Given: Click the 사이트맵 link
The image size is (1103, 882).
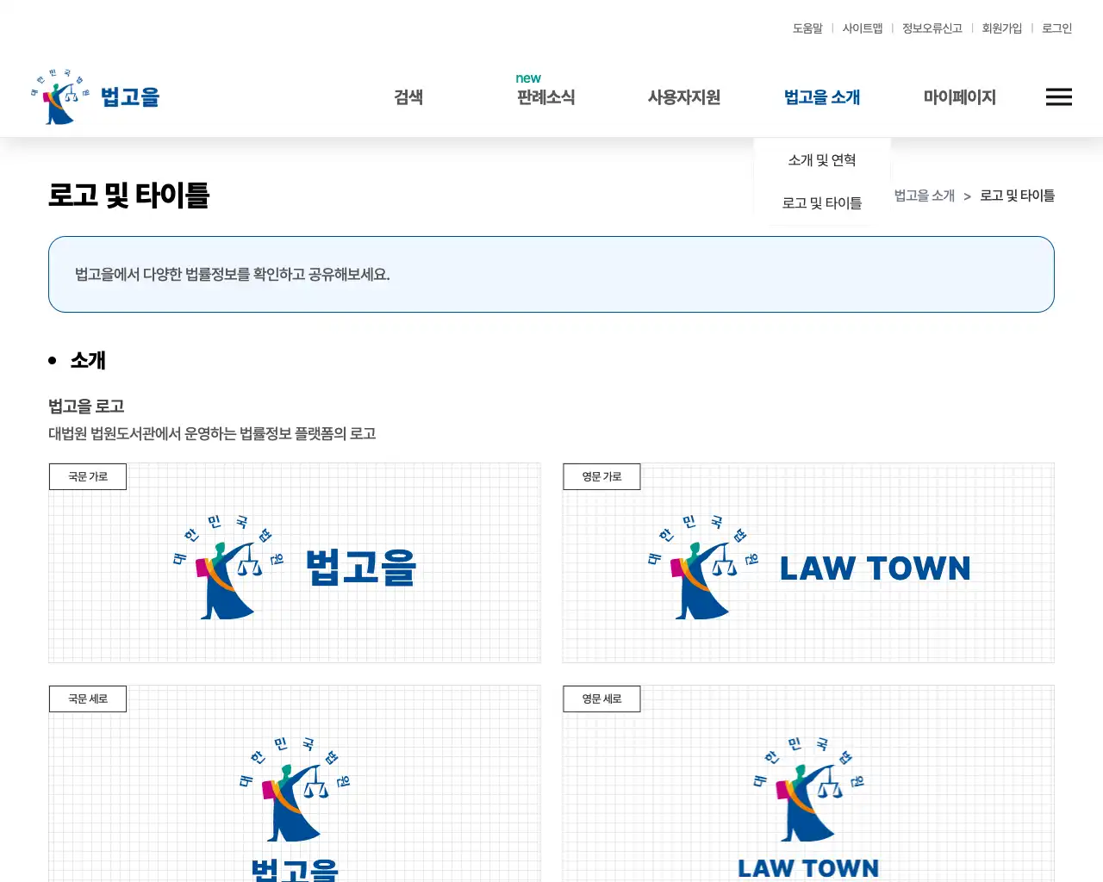Looking at the screenshot, I should 863,28.
